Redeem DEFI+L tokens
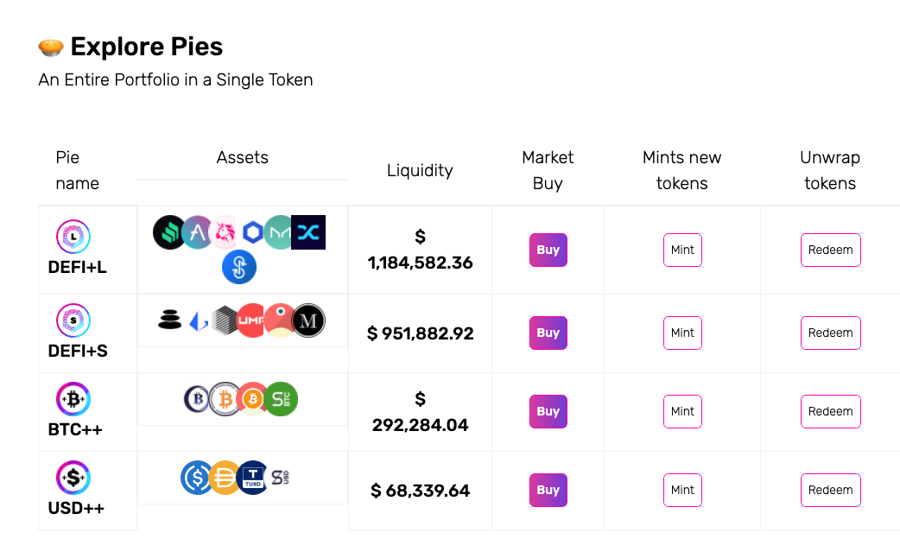This screenshot has height=558, width=900. pos(830,250)
